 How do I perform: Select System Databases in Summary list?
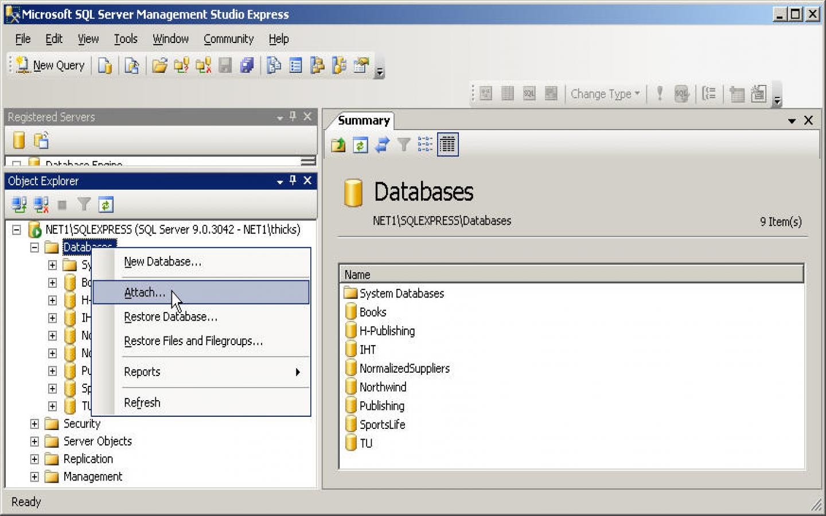pyautogui.click(x=394, y=294)
